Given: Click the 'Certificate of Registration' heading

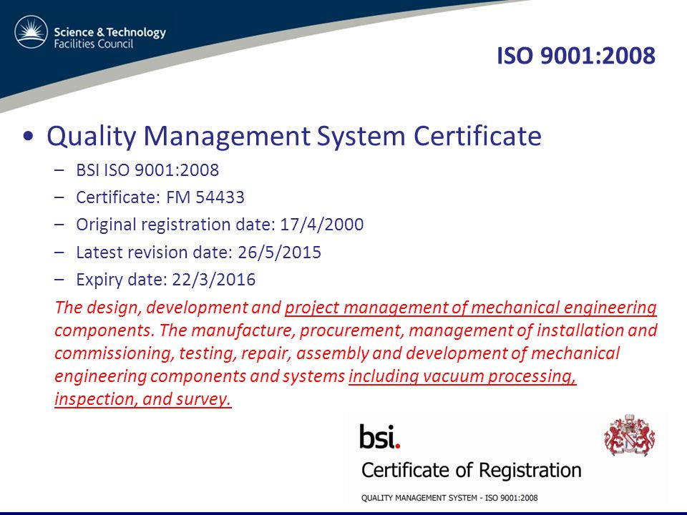Looking at the screenshot, I should (472, 471).
